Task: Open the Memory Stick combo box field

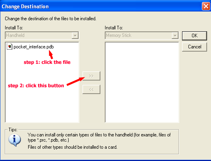Action: click(x=142, y=35)
